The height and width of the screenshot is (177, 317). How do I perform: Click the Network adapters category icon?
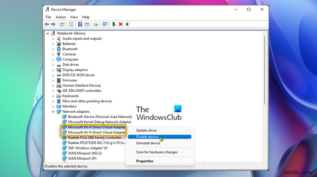pyautogui.click(x=59, y=111)
